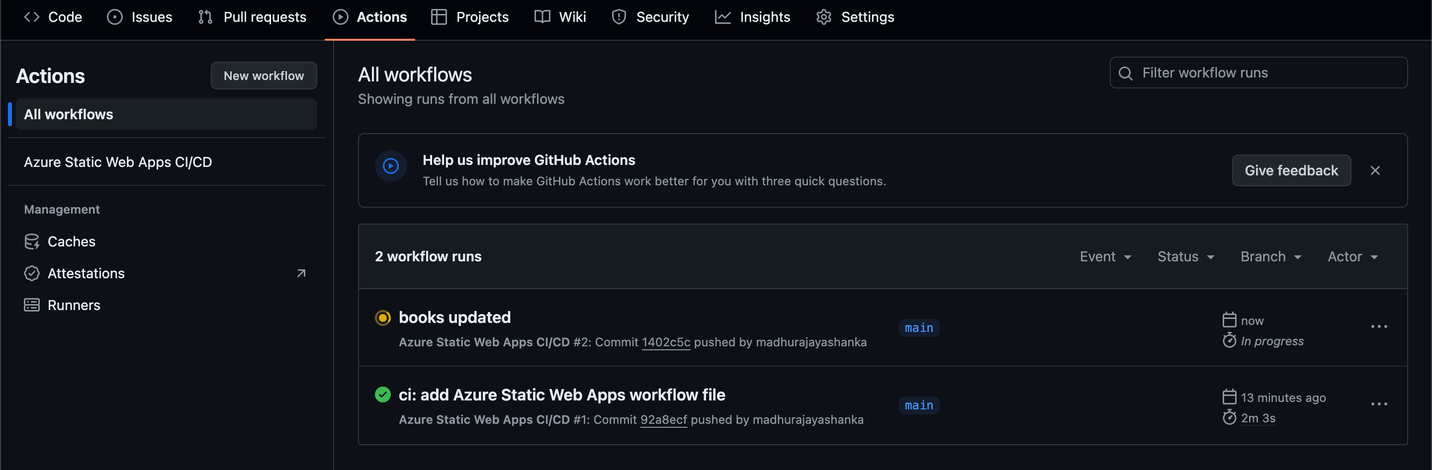
Task: Dismiss the GitHub Actions feedback banner
Action: 1375,170
